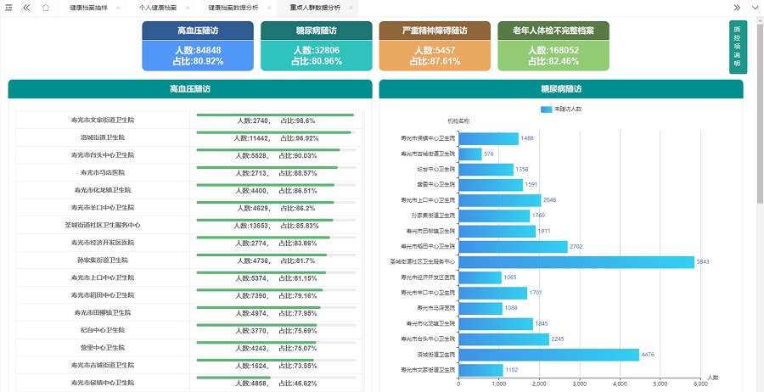764x392 pixels.
Task: Open the 健康档案数据分析 tab
Action: (233, 7)
